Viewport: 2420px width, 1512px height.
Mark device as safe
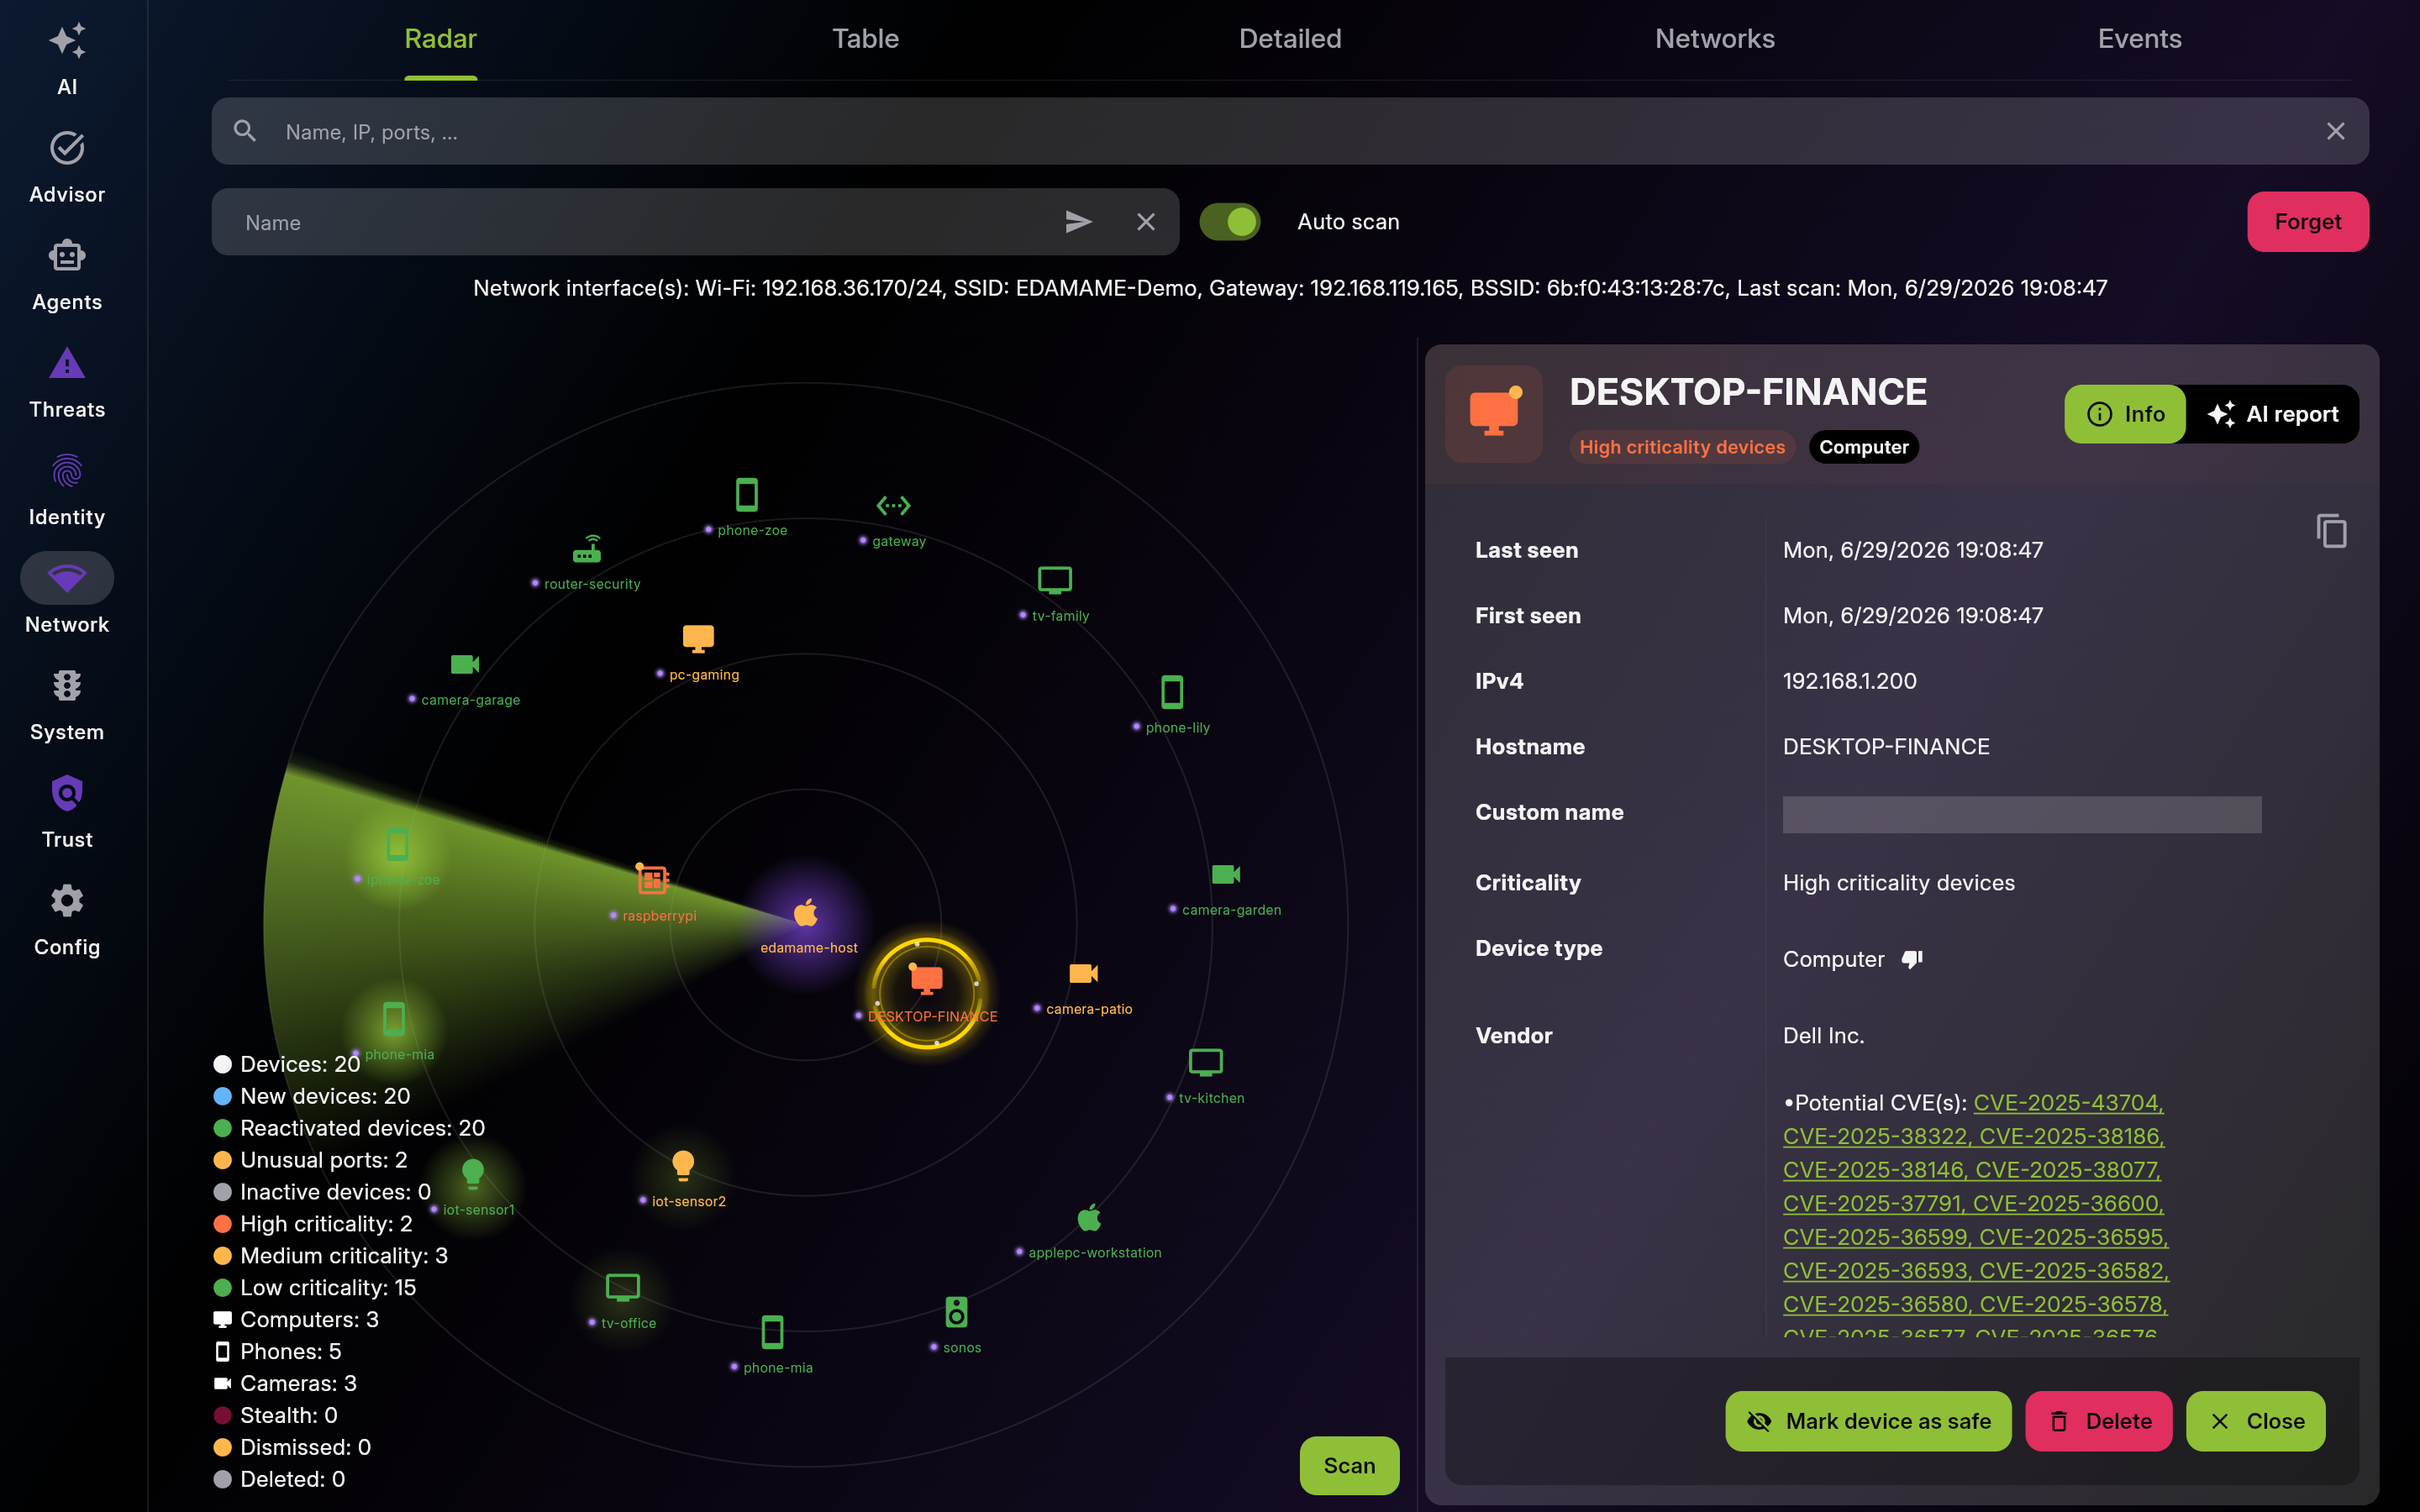1868,1421
